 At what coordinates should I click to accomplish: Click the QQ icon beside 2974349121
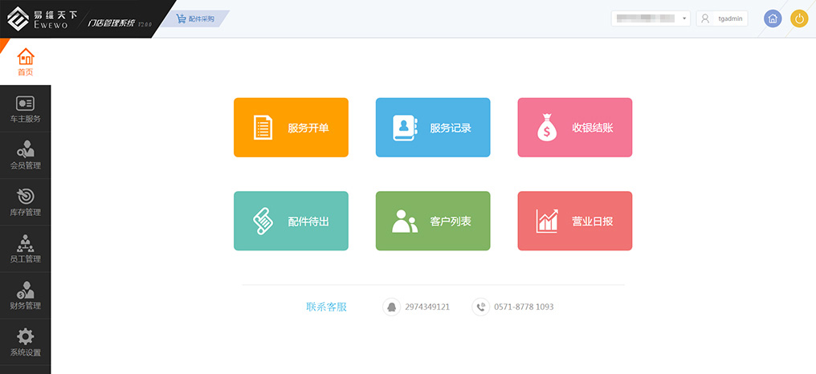point(391,307)
